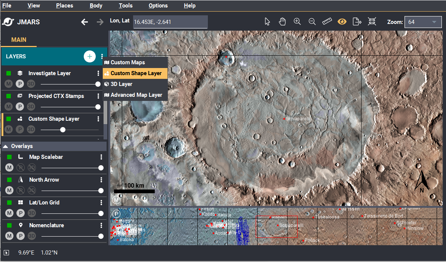Viewport: 446px width, 262px height.
Task: Toggle M view for Map Scalebar
Action: (9, 167)
